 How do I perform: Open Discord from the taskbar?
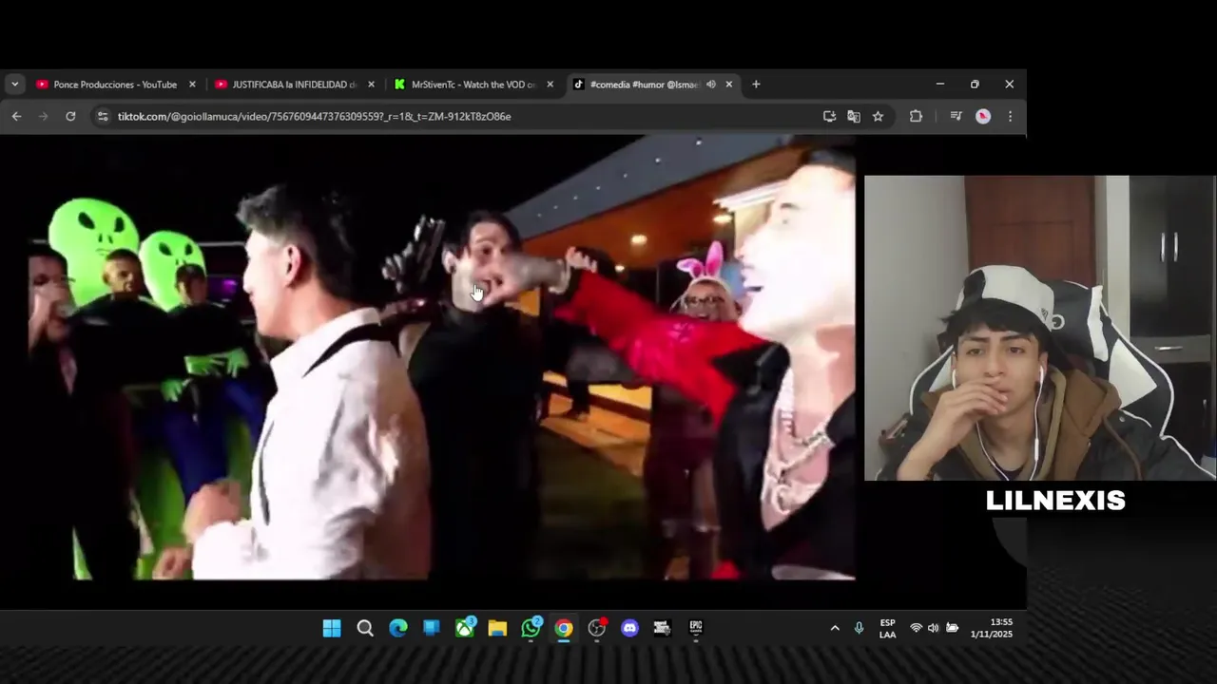coord(629,628)
